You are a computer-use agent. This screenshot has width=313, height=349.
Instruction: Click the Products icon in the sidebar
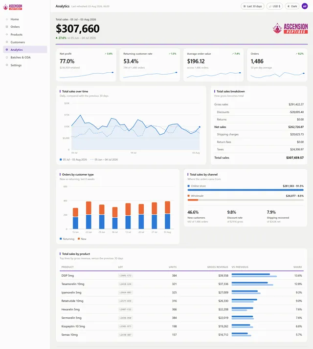(x=7, y=35)
